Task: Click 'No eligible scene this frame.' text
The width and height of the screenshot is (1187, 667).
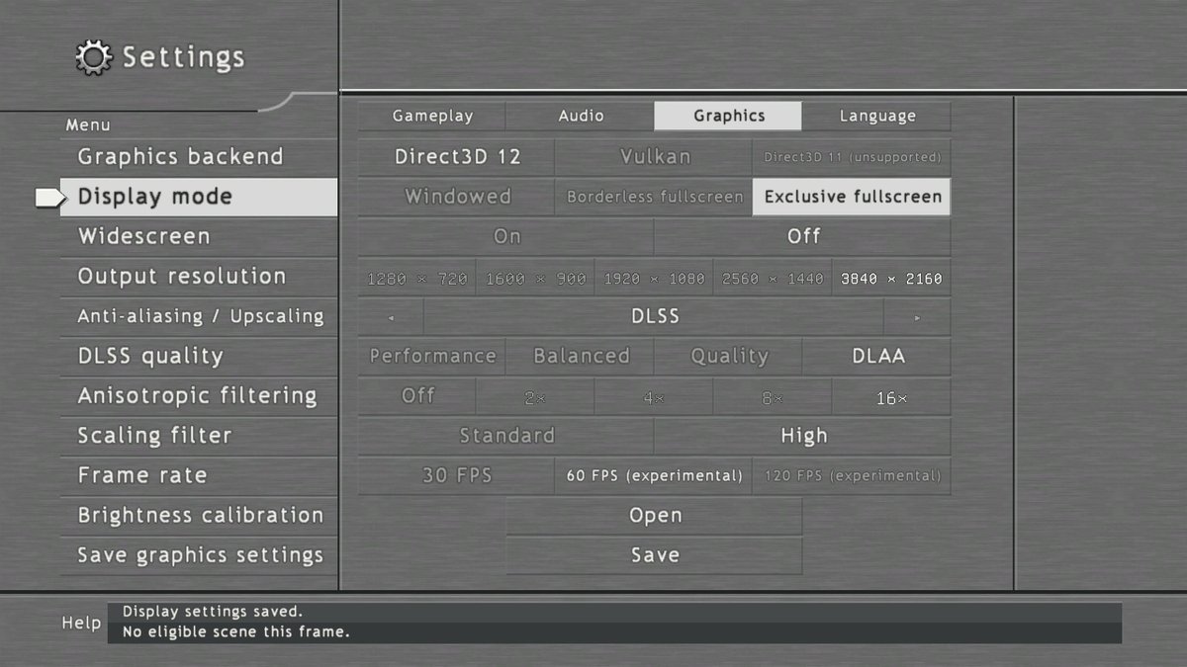Action: coord(236,631)
